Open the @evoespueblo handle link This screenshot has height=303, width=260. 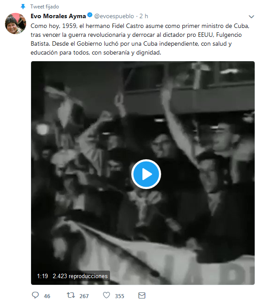point(114,16)
